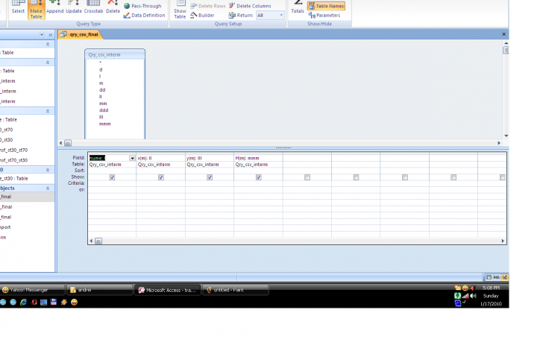Click the design grid horizontal scrollbar thumb
Viewport: 543px width, 339px height.
point(98,241)
